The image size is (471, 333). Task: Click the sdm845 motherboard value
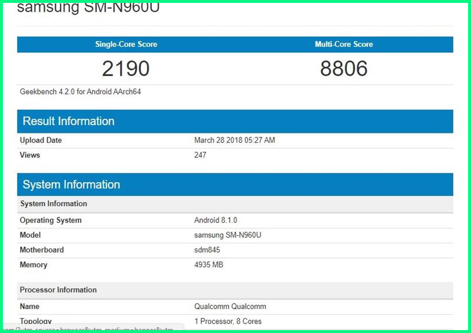[207, 250]
